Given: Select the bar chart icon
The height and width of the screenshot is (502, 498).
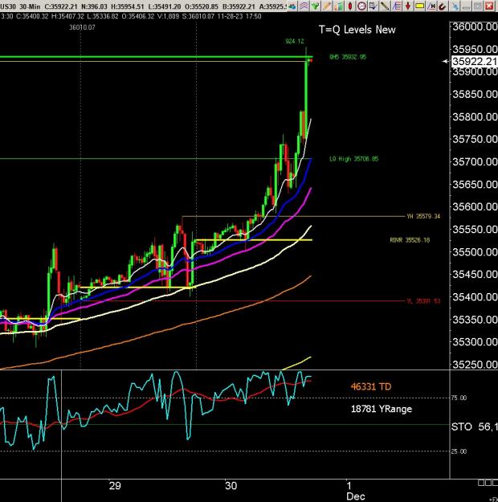Looking at the screenshot, I should click(338, 6).
